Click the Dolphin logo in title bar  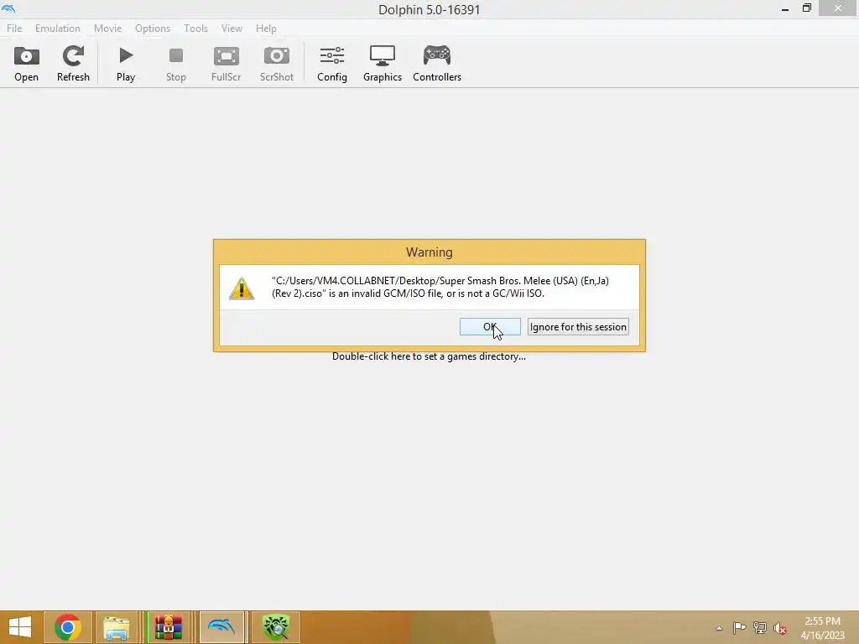[8, 8]
